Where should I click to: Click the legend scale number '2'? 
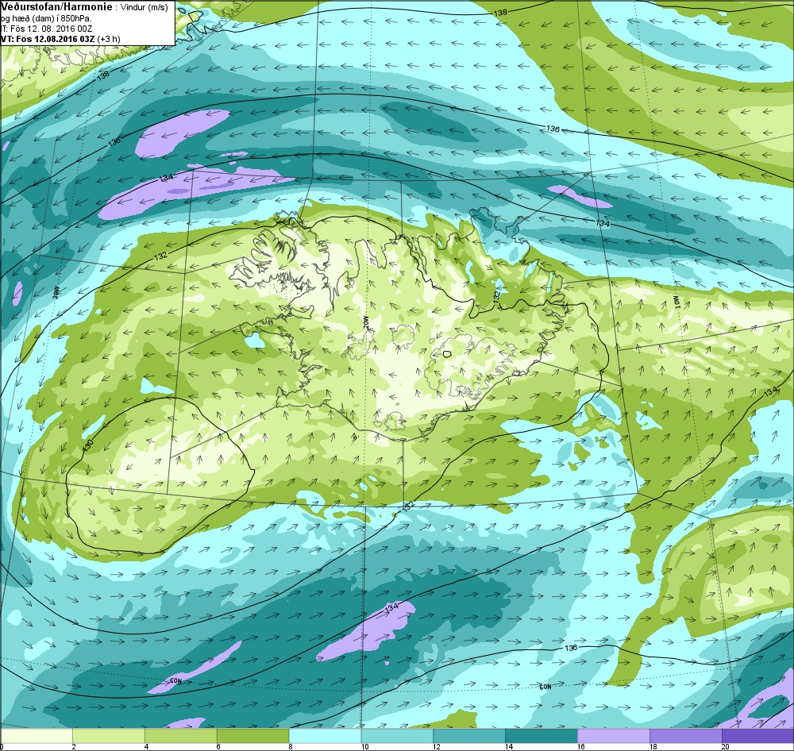tap(74, 746)
